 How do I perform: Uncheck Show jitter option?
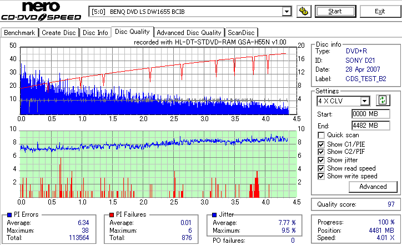(x=321, y=160)
